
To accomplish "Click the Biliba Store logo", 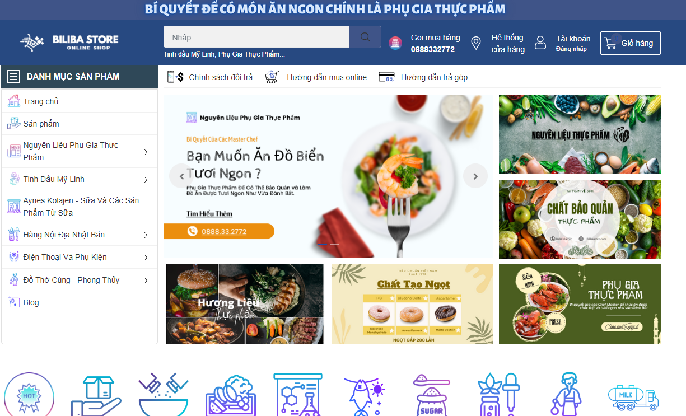I will 69,43.
